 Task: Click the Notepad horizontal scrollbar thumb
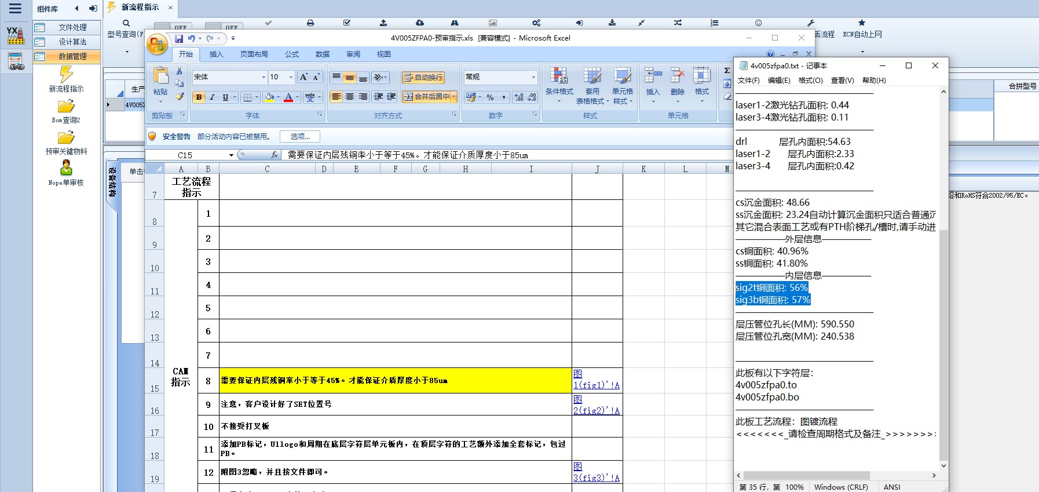(x=807, y=475)
